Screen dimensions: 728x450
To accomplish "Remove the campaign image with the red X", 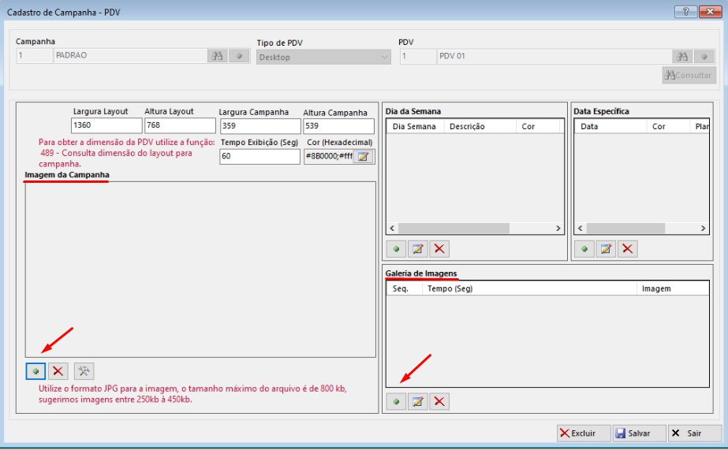I will [x=58, y=371].
